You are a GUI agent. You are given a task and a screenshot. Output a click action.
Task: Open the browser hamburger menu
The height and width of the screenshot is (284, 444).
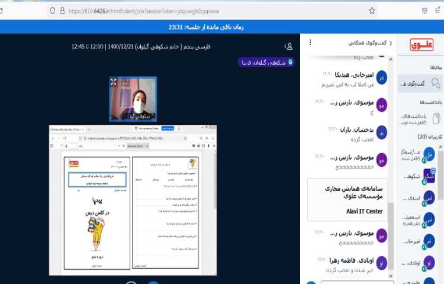(x=437, y=11)
